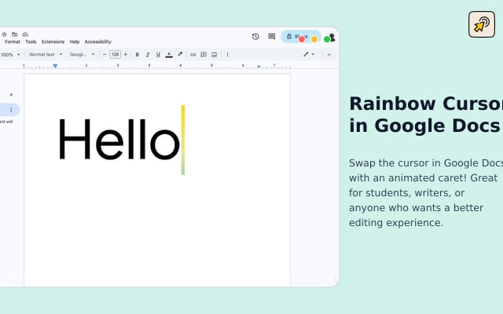Check the cloud save status icon
503x314 pixels.
25,35
